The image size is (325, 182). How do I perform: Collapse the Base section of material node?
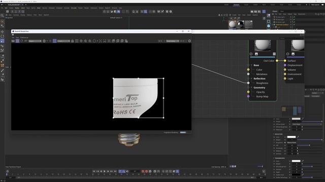click(x=252, y=65)
